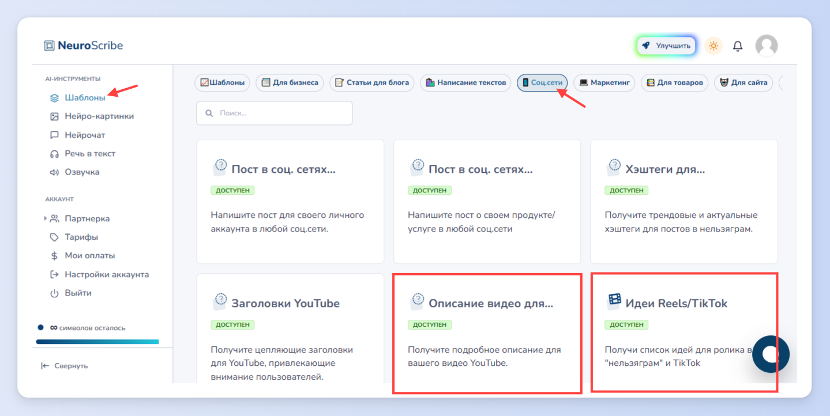830x416 pixels.
Task: Click the headphones icon for Речь в текст
Action: [54, 153]
